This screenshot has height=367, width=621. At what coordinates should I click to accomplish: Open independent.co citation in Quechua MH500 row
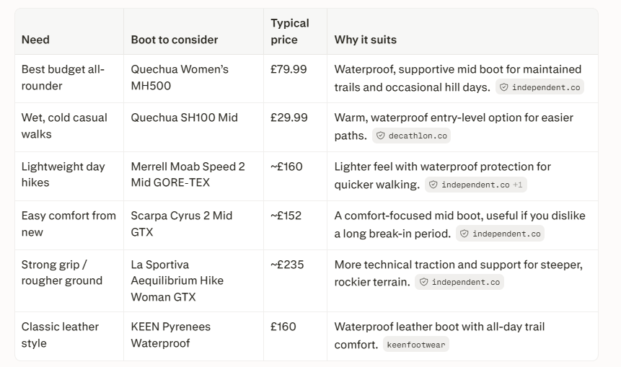539,87
